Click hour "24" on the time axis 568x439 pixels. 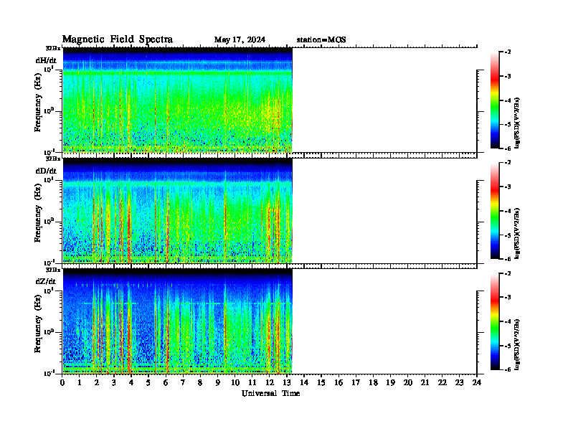[477, 383]
